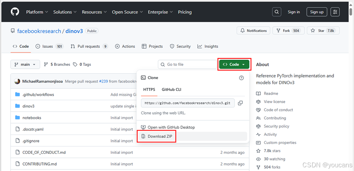The width and height of the screenshot is (354, 171).
Task: Open the Clone help question icon
Action: point(241,78)
